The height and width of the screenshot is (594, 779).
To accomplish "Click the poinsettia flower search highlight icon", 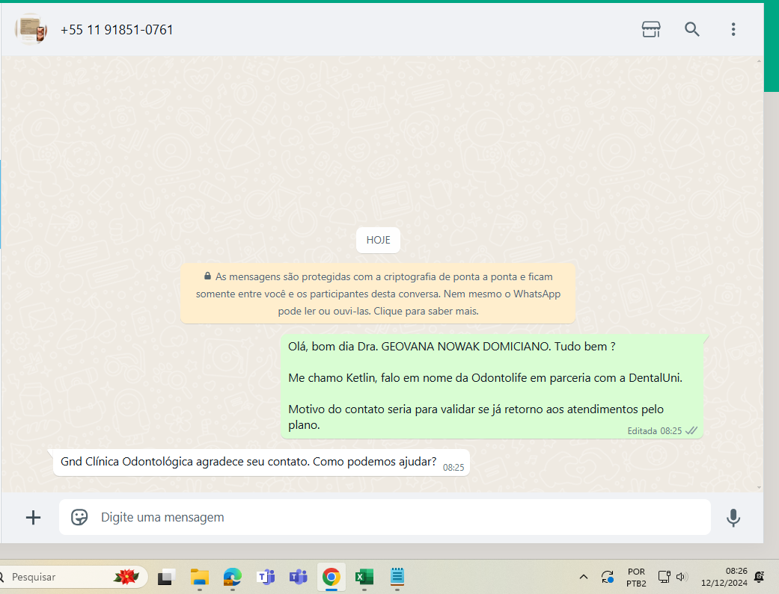I will coord(126,577).
